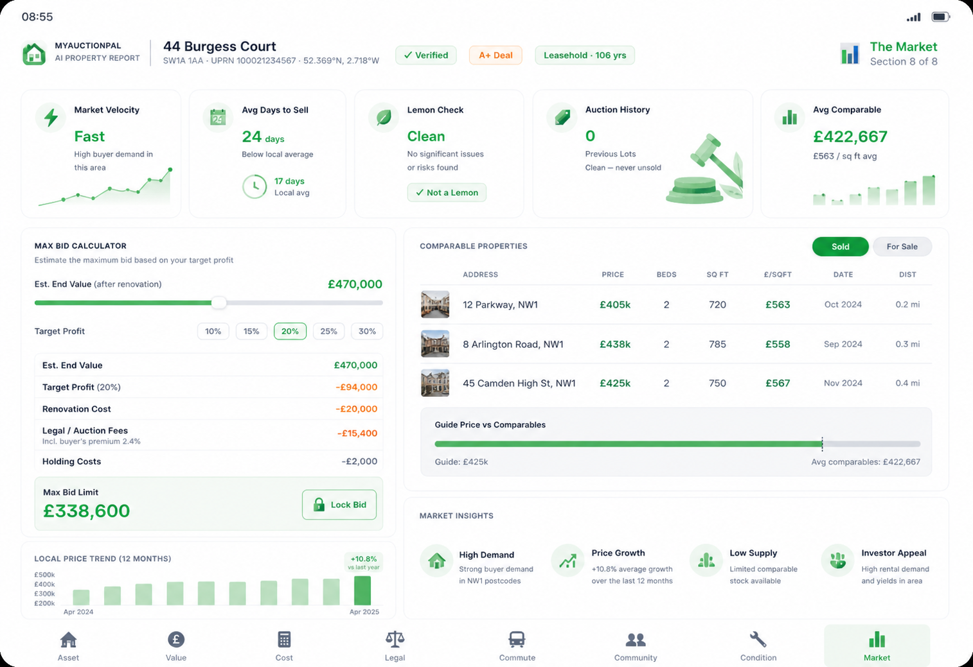Click the Avg Days to Sell calendar icon

point(218,117)
